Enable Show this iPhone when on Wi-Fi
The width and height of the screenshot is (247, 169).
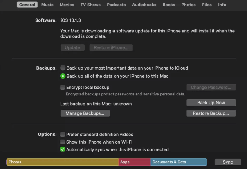pyautogui.click(x=63, y=142)
